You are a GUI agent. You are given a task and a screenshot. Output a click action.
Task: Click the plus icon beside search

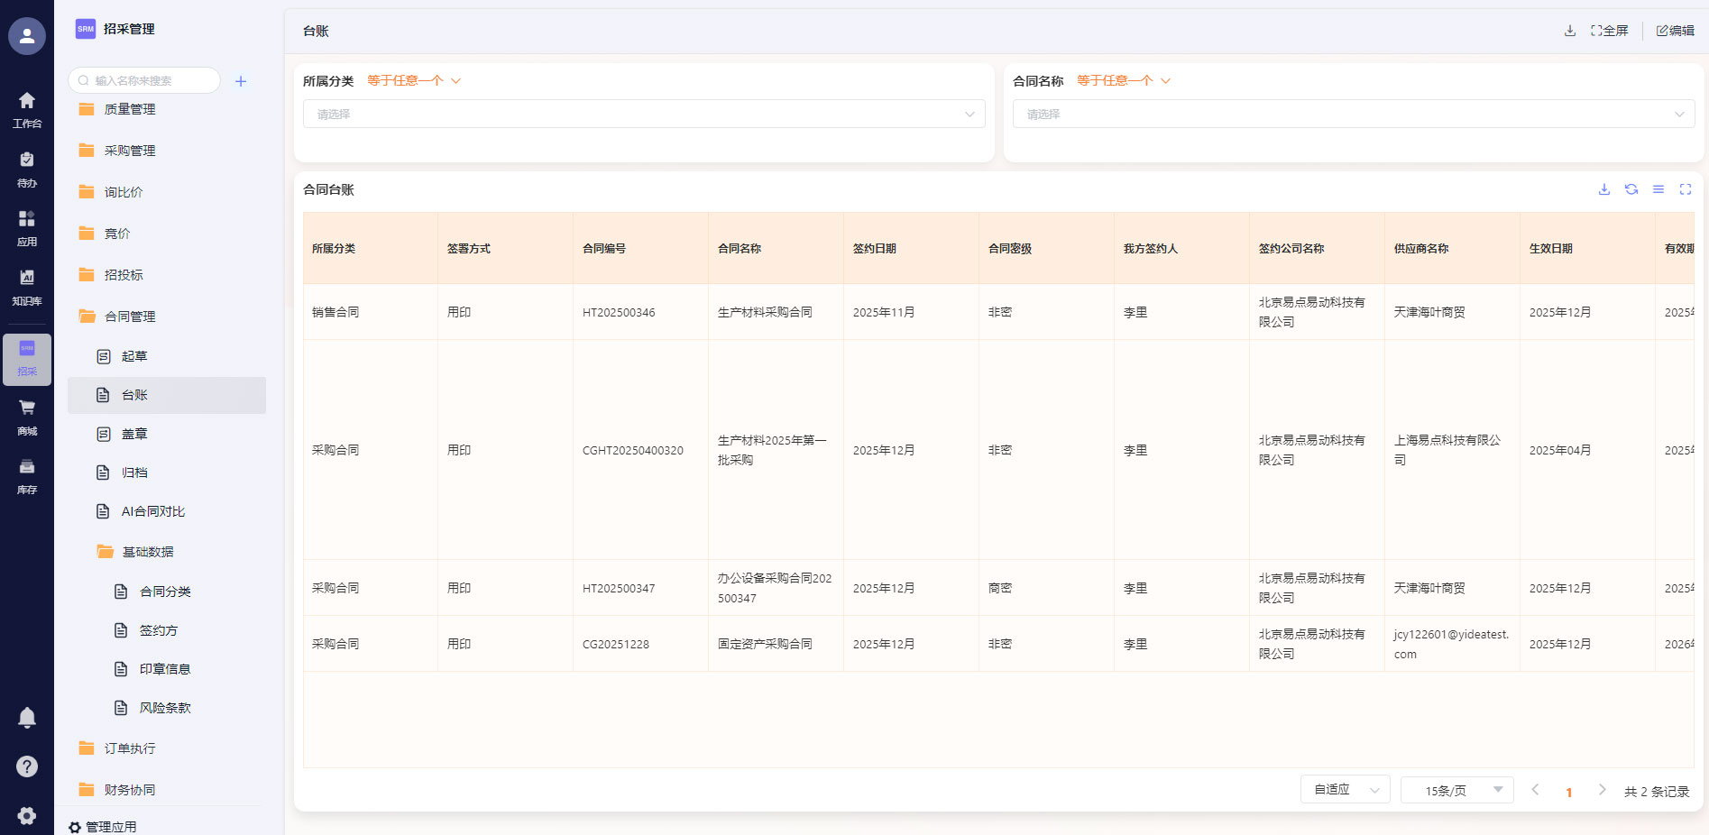pos(241,81)
